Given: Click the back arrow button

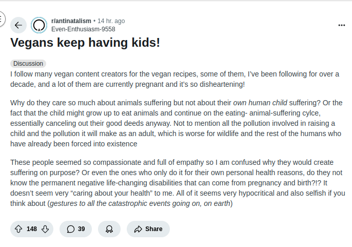Looking at the screenshot, I should (18, 25).
